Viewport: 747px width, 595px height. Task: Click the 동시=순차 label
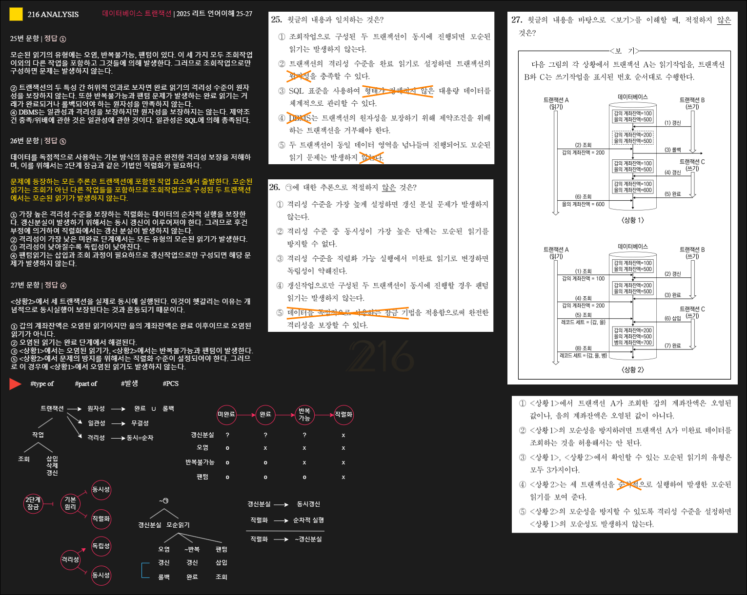(x=140, y=438)
